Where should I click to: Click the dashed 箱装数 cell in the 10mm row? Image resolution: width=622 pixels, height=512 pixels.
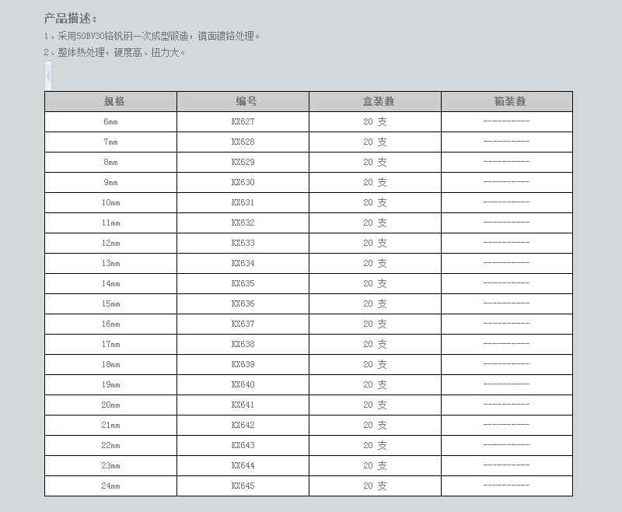pos(507,203)
